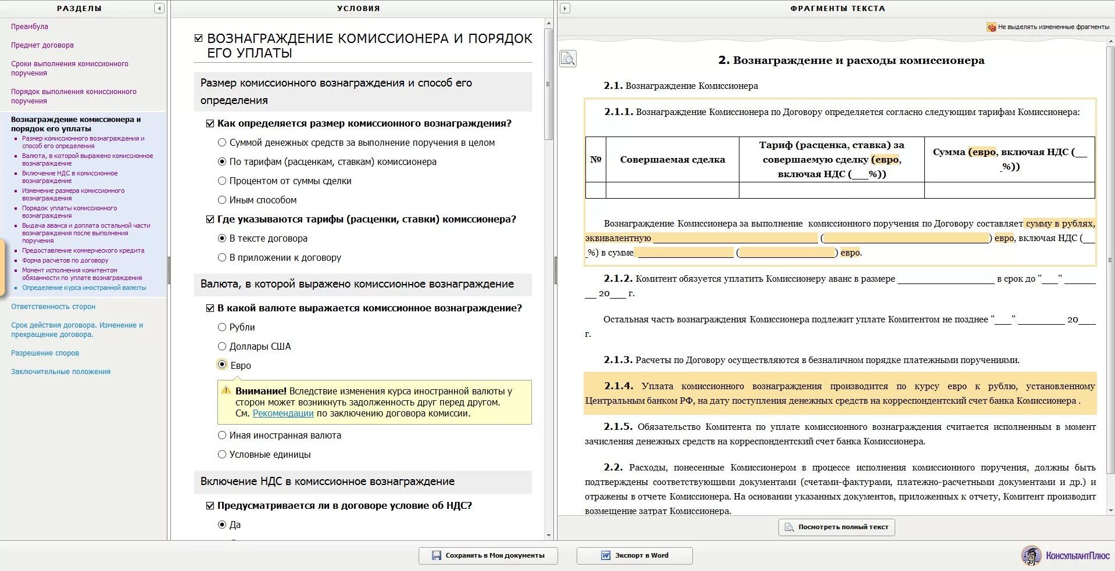Select Иным способом option
The height and width of the screenshot is (571, 1115).
coord(222,200)
